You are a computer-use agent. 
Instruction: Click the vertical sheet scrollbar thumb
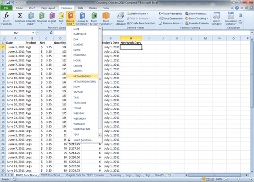pos(252,75)
